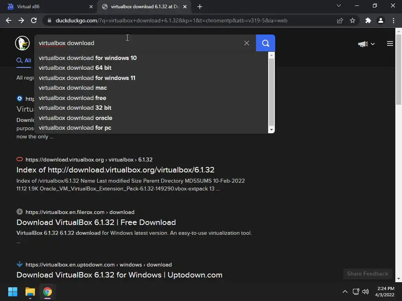Select the All search results tab
The width and height of the screenshot is (402, 301).
point(24,61)
